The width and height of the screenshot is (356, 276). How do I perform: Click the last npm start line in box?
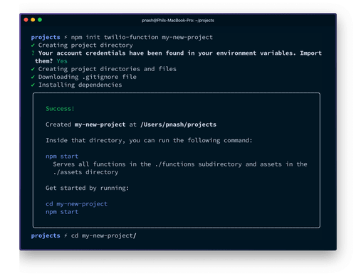(x=62, y=212)
